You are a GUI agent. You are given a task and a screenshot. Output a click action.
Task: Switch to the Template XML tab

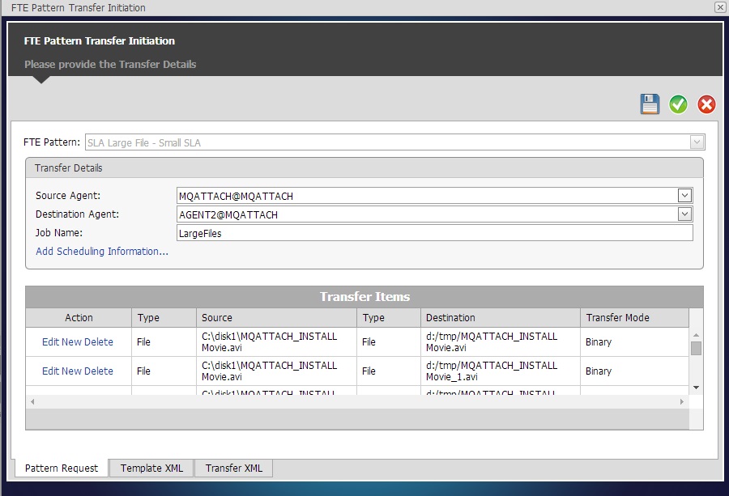point(151,468)
